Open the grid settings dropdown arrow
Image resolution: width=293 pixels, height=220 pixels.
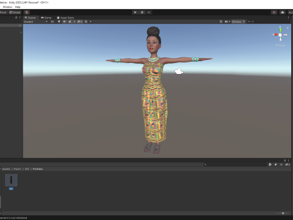[90, 21]
